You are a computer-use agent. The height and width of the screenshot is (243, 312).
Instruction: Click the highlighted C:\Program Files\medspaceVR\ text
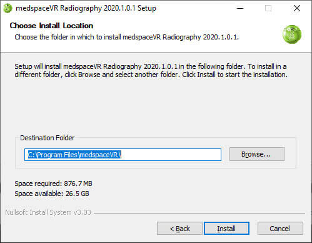pyautogui.click(x=74, y=155)
